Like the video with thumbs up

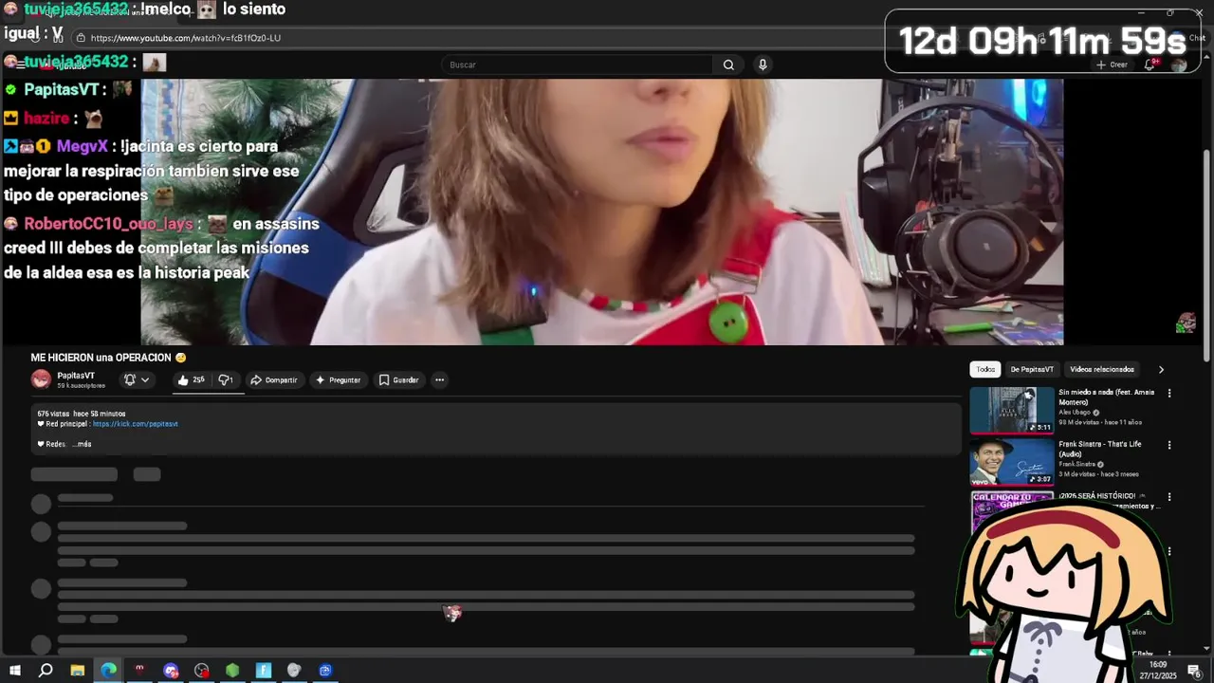click(191, 379)
